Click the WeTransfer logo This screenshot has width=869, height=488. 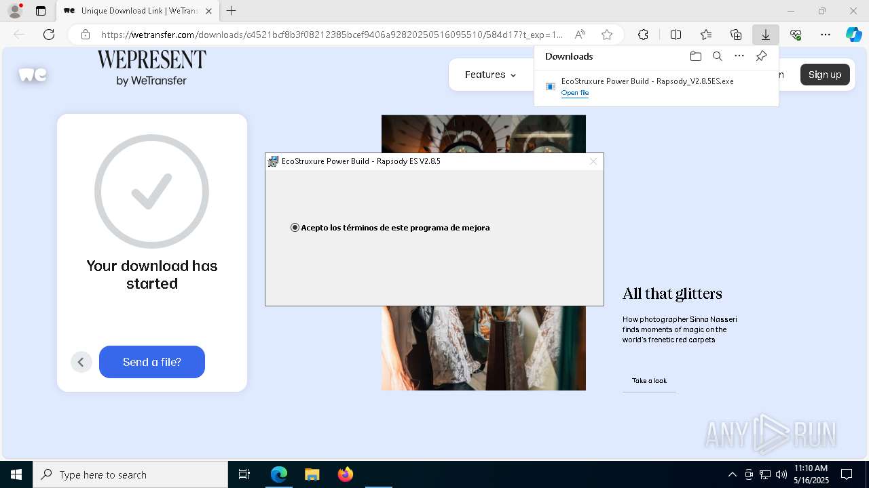(x=33, y=75)
